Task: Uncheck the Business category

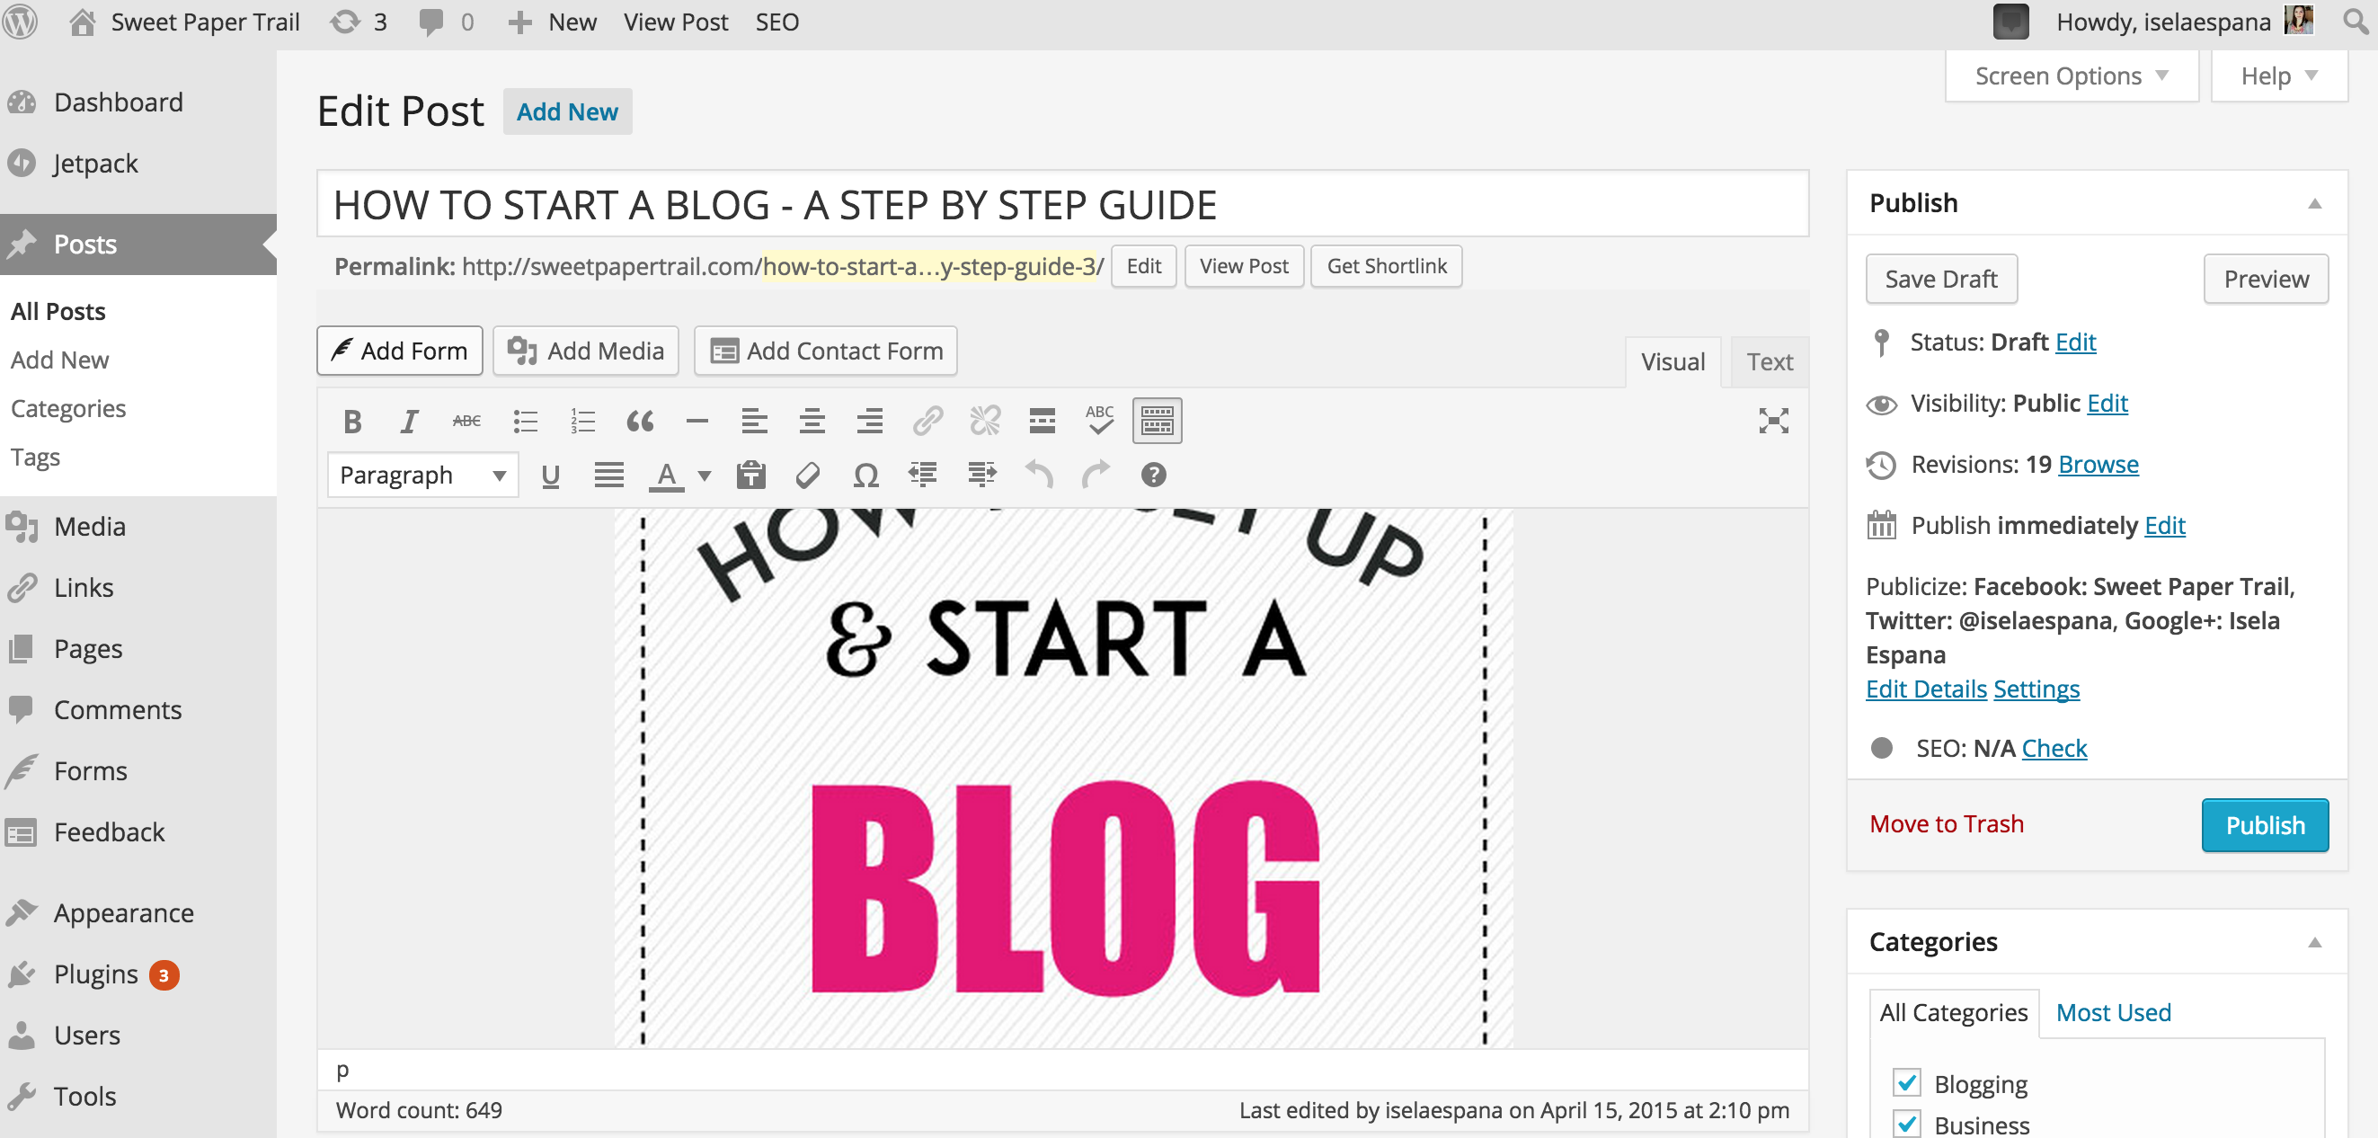Action: coord(1906,1125)
